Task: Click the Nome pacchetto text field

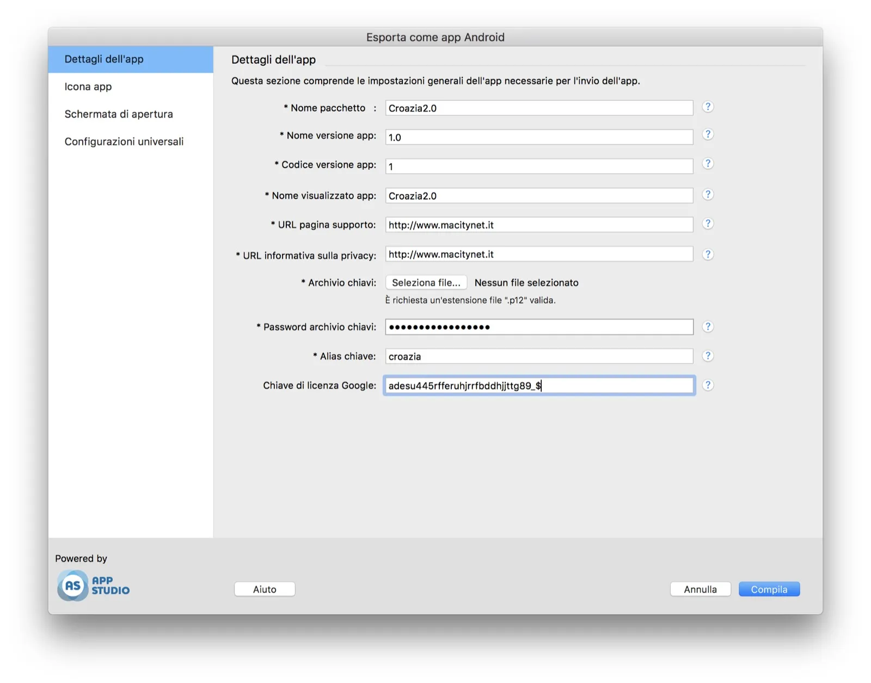Action: coord(539,108)
